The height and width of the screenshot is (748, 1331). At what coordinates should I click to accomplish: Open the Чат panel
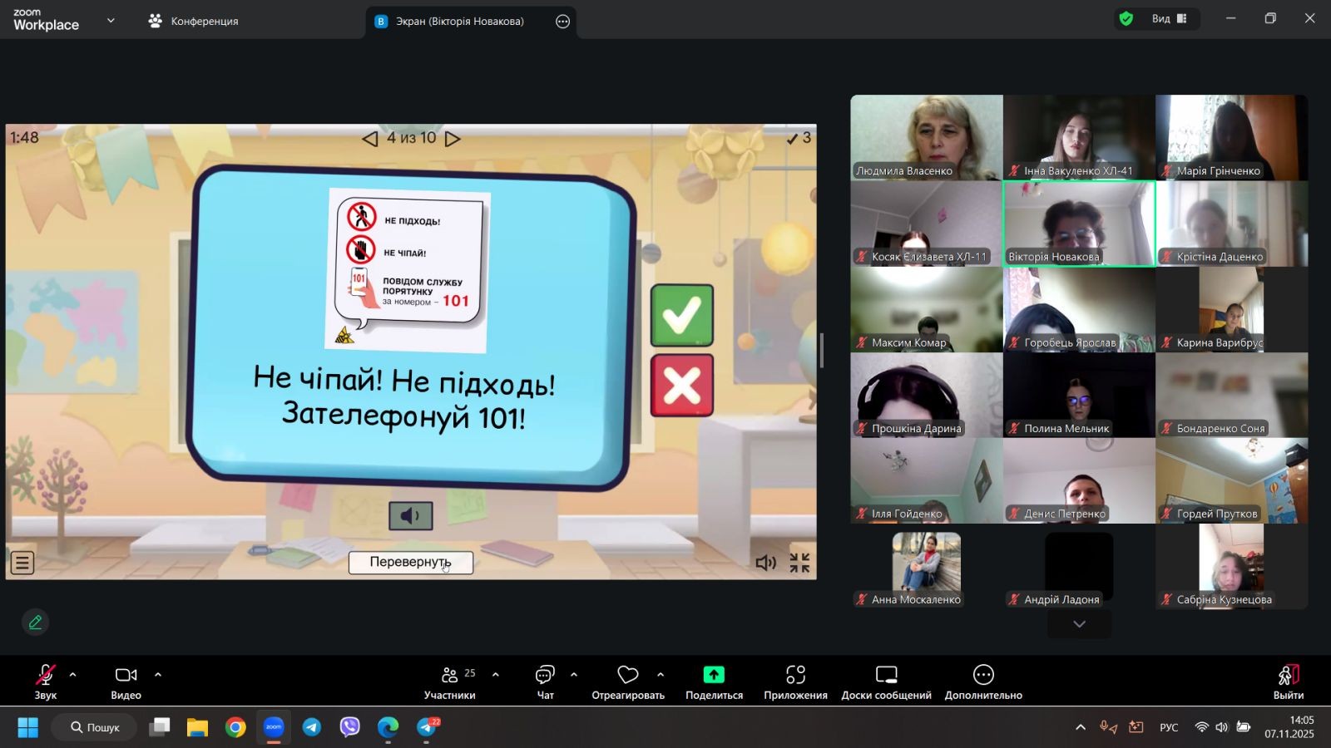coord(545,682)
